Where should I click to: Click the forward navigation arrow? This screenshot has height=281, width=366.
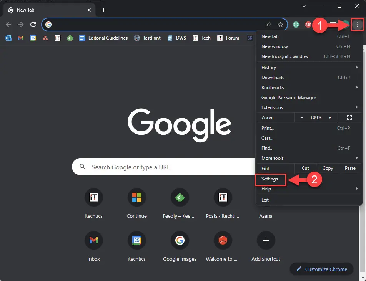pos(21,25)
